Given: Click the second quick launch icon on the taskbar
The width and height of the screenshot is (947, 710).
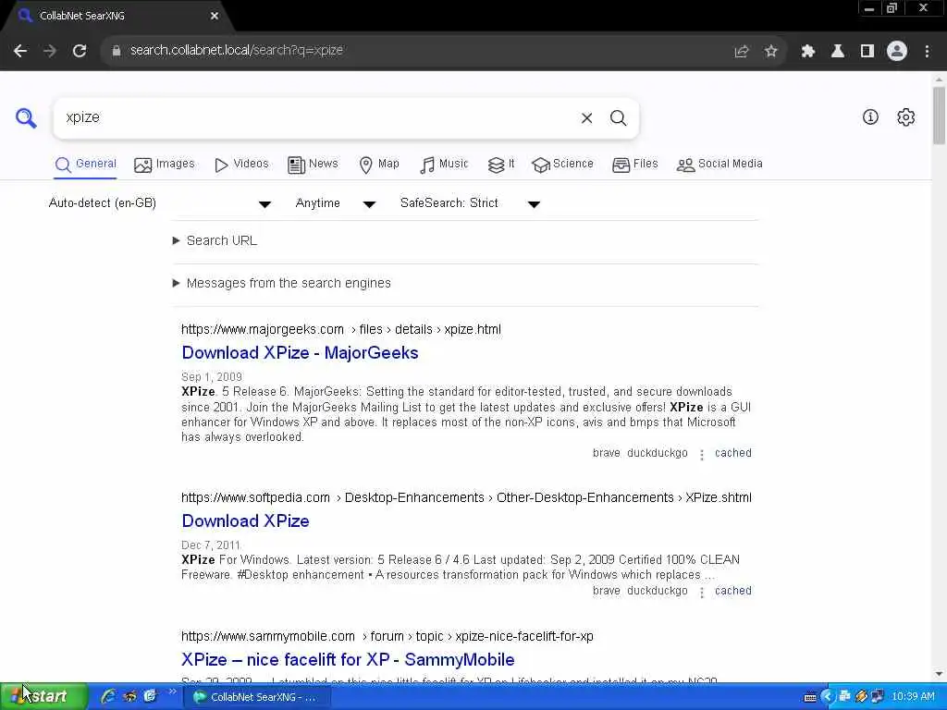Looking at the screenshot, I should pos(129,697).
